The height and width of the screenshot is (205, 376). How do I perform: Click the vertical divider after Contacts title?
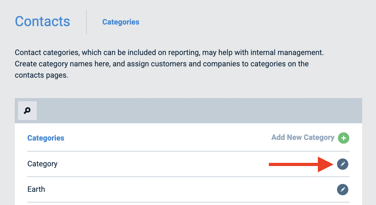click(x=86, y=22)
